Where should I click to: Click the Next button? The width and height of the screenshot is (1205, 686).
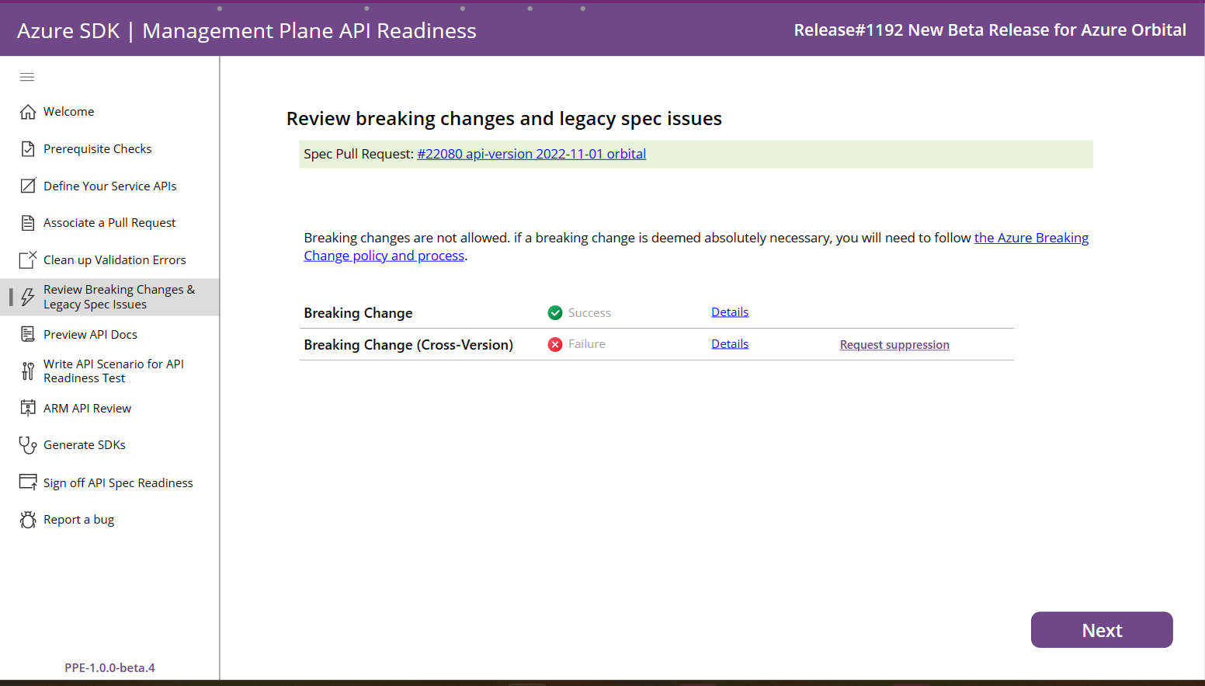pyautogui.click(x=1102, y=630)
